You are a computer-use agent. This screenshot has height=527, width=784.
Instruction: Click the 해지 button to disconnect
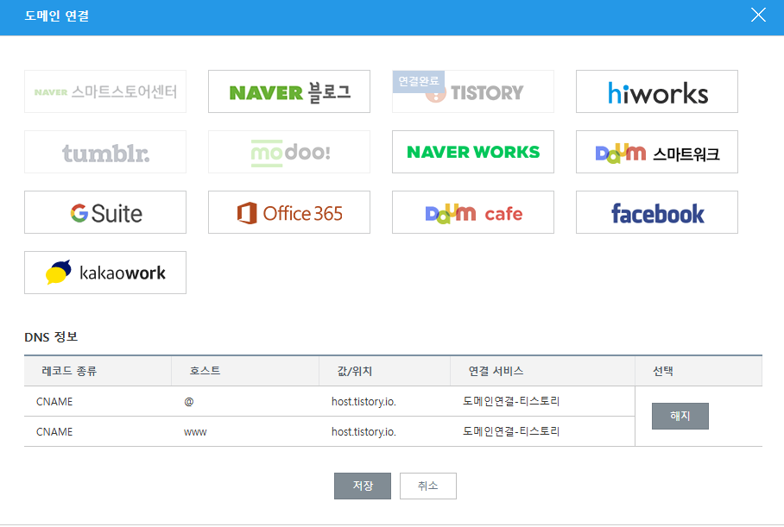(680, 416)
